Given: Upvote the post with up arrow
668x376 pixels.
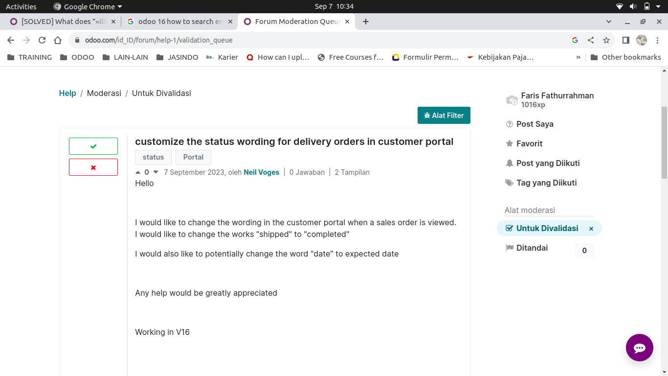Looking at the screenshot, I should (138, 172).
